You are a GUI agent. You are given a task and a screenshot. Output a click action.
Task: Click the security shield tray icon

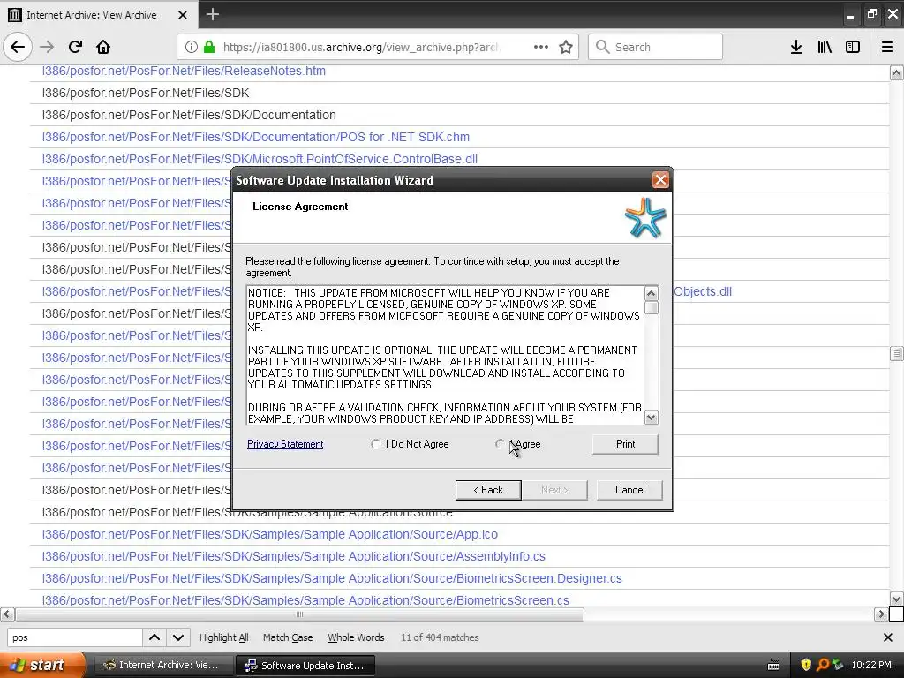pyautogui.click(x=806, y=665)
